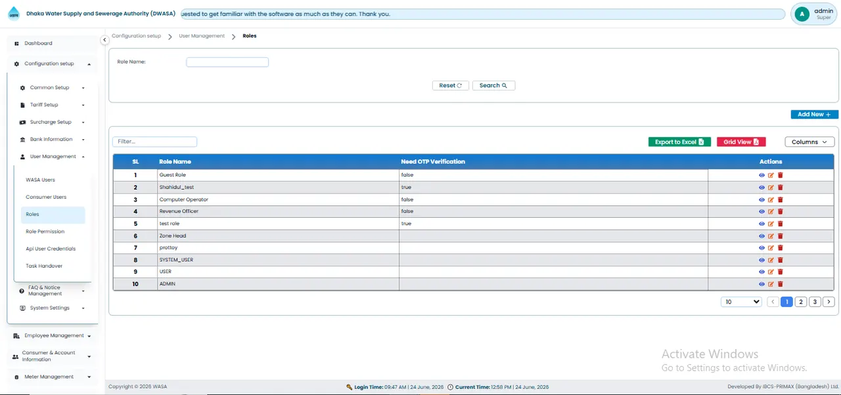
Task: Click the Add New button
Action: click(x=815, y=114)
